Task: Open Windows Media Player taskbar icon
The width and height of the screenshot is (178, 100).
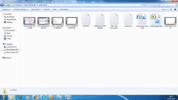Action: click(x=28, y=97)
